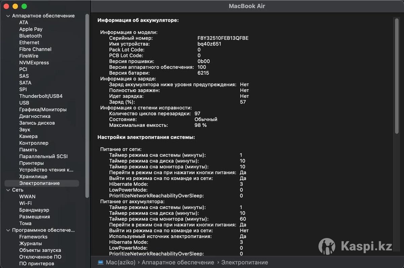The width and height of the screenshot is (404, 268).
Task: Select Брандмауэр under Сеть
Action: [x=34, y=210]
